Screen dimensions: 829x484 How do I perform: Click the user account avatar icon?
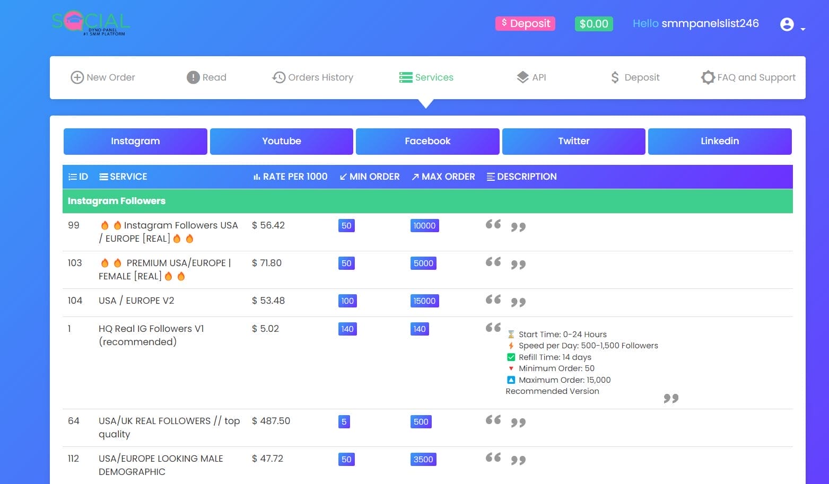787,24
